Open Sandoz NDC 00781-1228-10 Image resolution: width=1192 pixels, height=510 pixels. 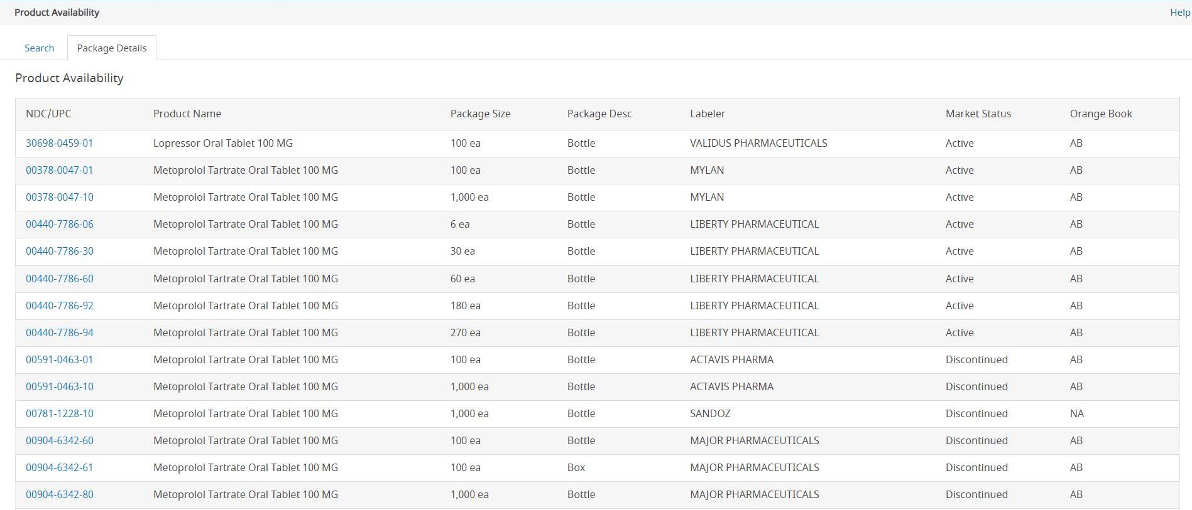[59, 413]
